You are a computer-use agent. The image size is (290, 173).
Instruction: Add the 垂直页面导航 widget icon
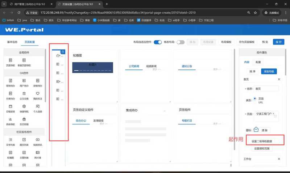(x=24, y=60)
